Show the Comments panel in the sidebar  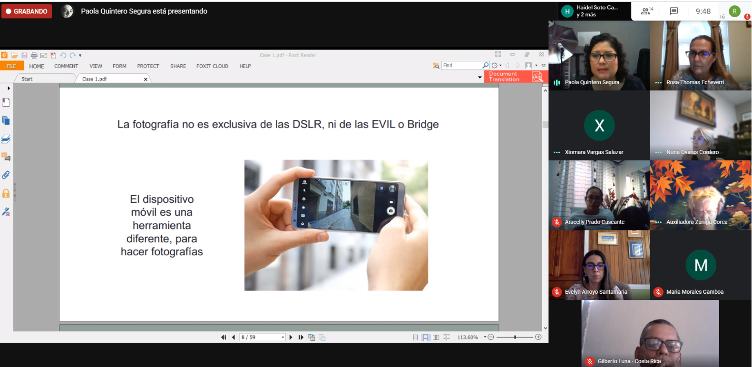[6, 157]
